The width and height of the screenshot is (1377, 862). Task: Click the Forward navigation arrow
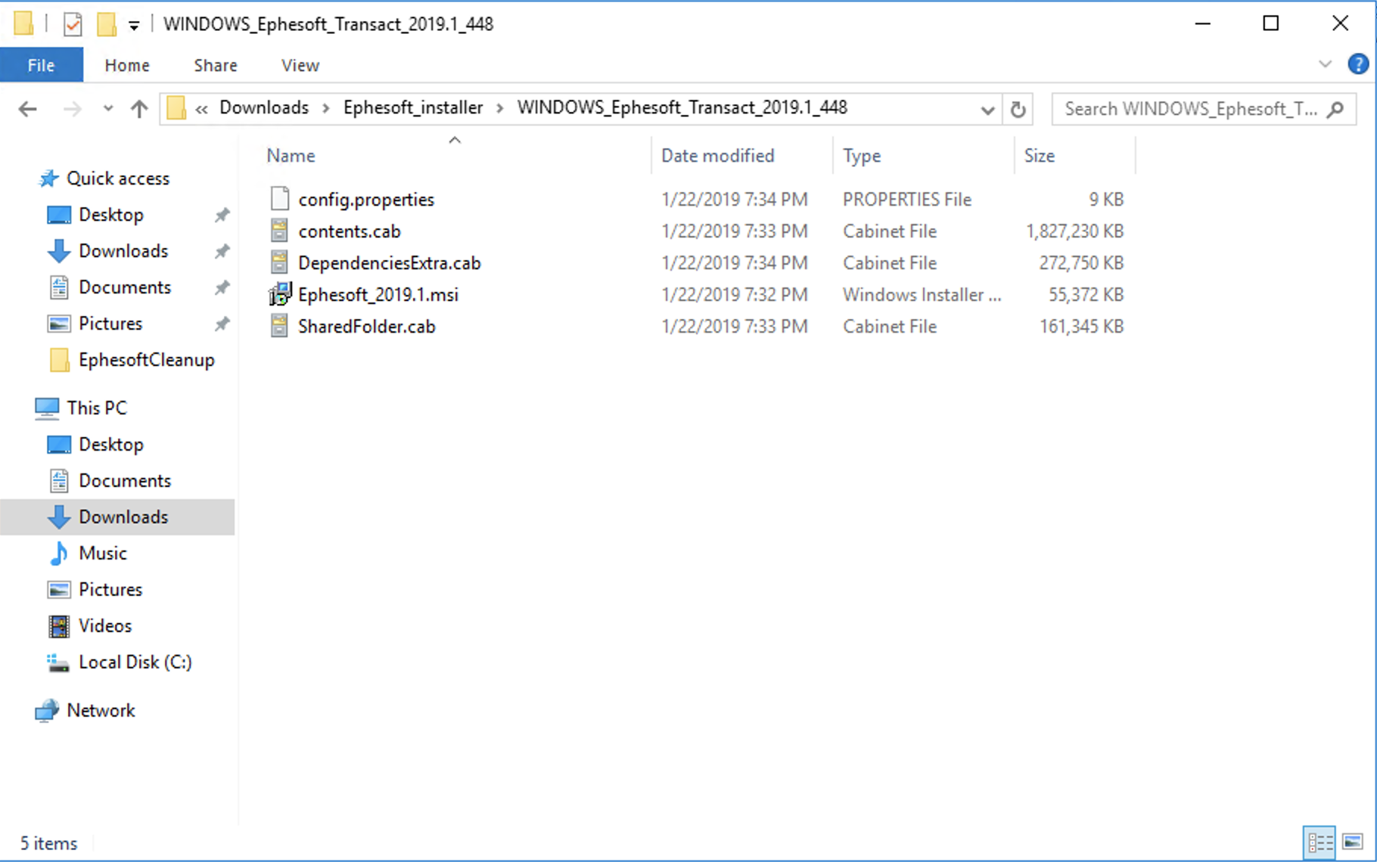73,109
